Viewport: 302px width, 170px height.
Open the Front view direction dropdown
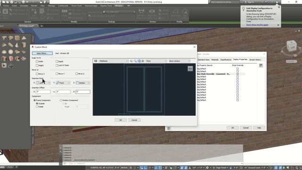156,61
